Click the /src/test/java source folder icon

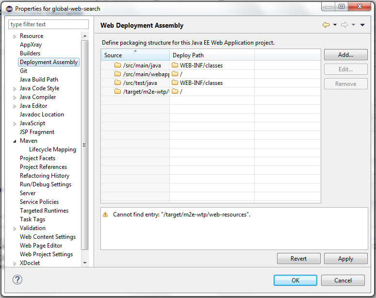(117, 83)
